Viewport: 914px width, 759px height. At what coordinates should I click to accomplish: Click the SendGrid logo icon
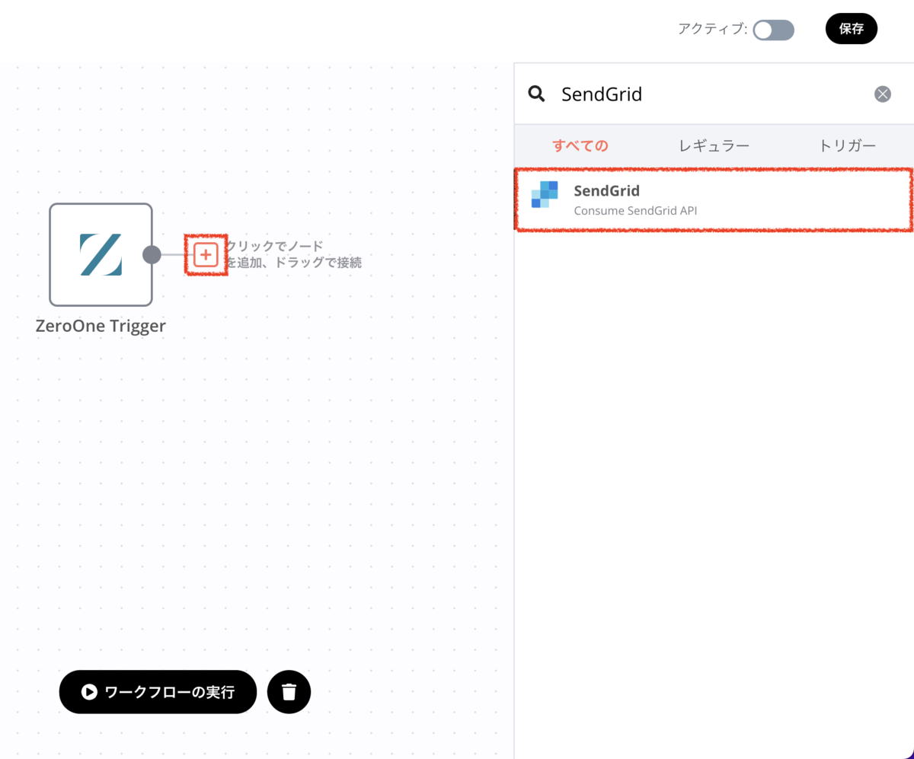[x=545, y=195]
